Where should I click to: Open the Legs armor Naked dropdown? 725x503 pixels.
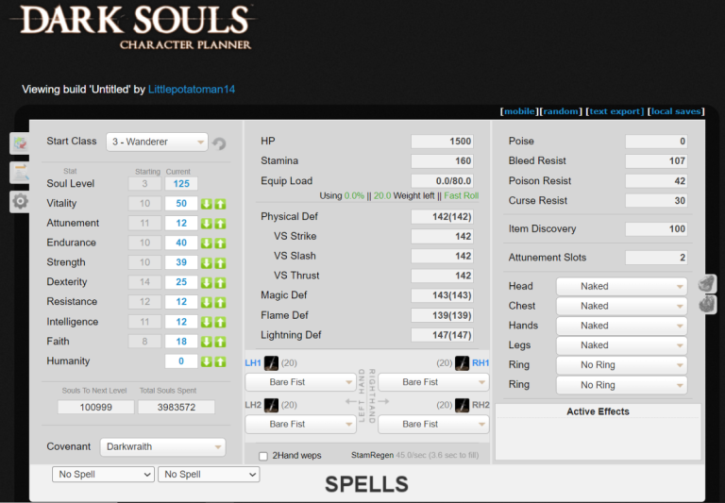pos(621,345)
